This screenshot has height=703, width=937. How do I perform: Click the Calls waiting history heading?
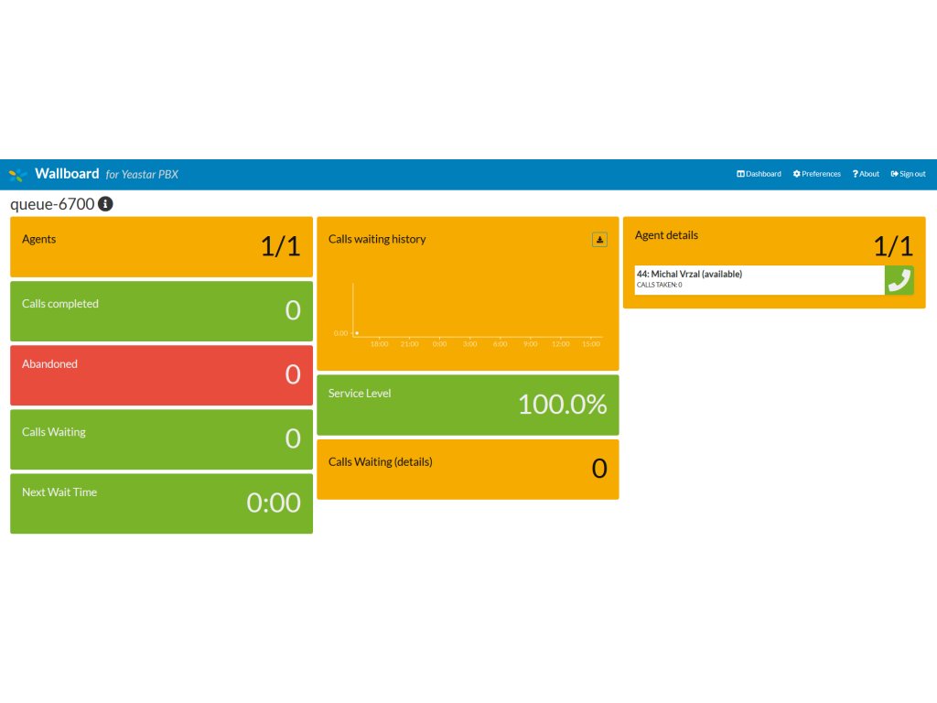(x=377, y=239)
